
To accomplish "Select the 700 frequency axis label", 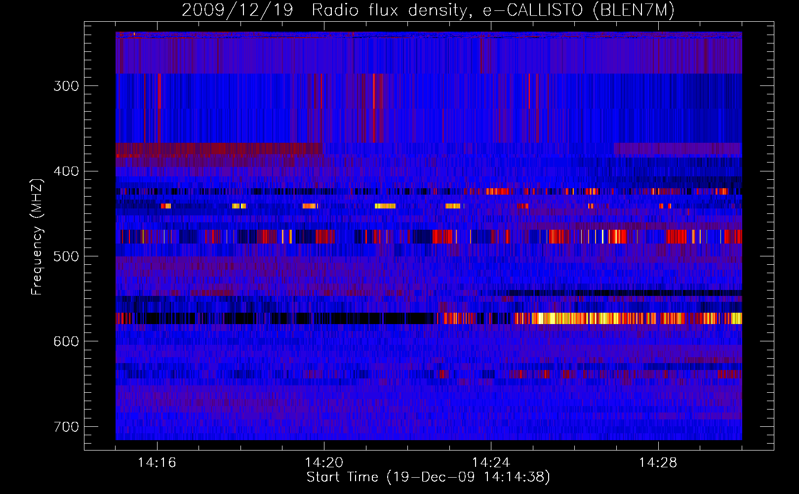I will click(x=66, y=427).
